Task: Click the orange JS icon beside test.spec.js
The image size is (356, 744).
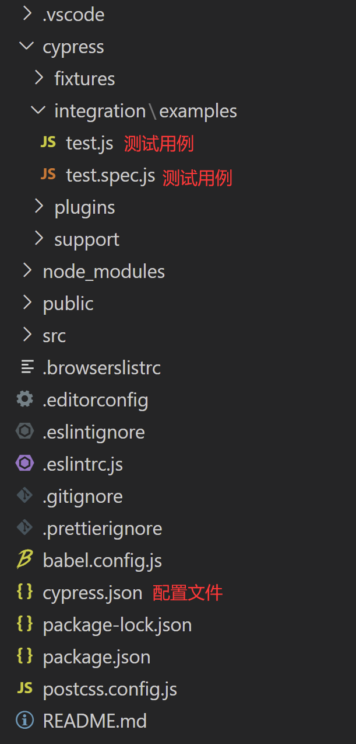Action: coord(48,174)
